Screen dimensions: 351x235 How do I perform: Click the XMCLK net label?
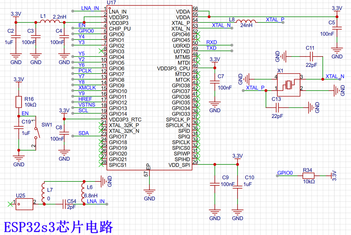87,88
